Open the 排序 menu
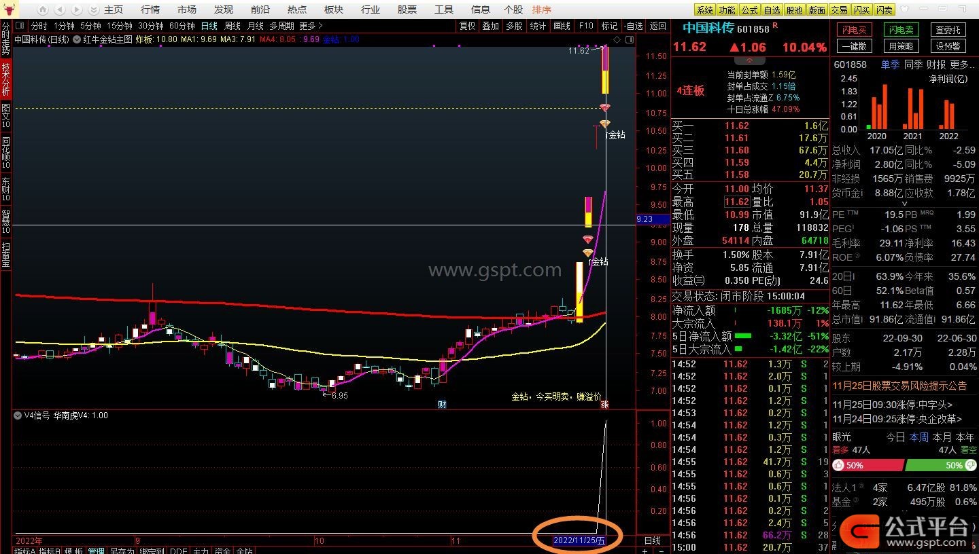Viewport: 979px width, 554px height. point(542,10)
